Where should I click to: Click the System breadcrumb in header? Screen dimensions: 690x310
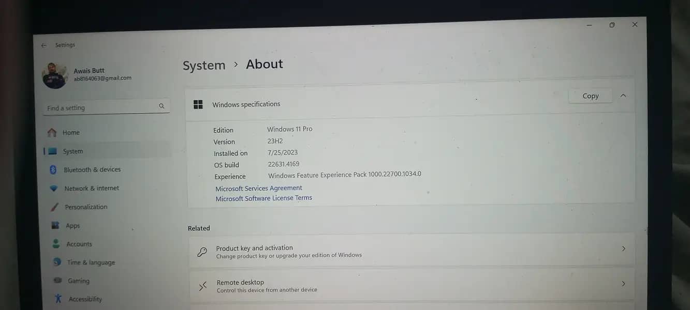[204, 66]
